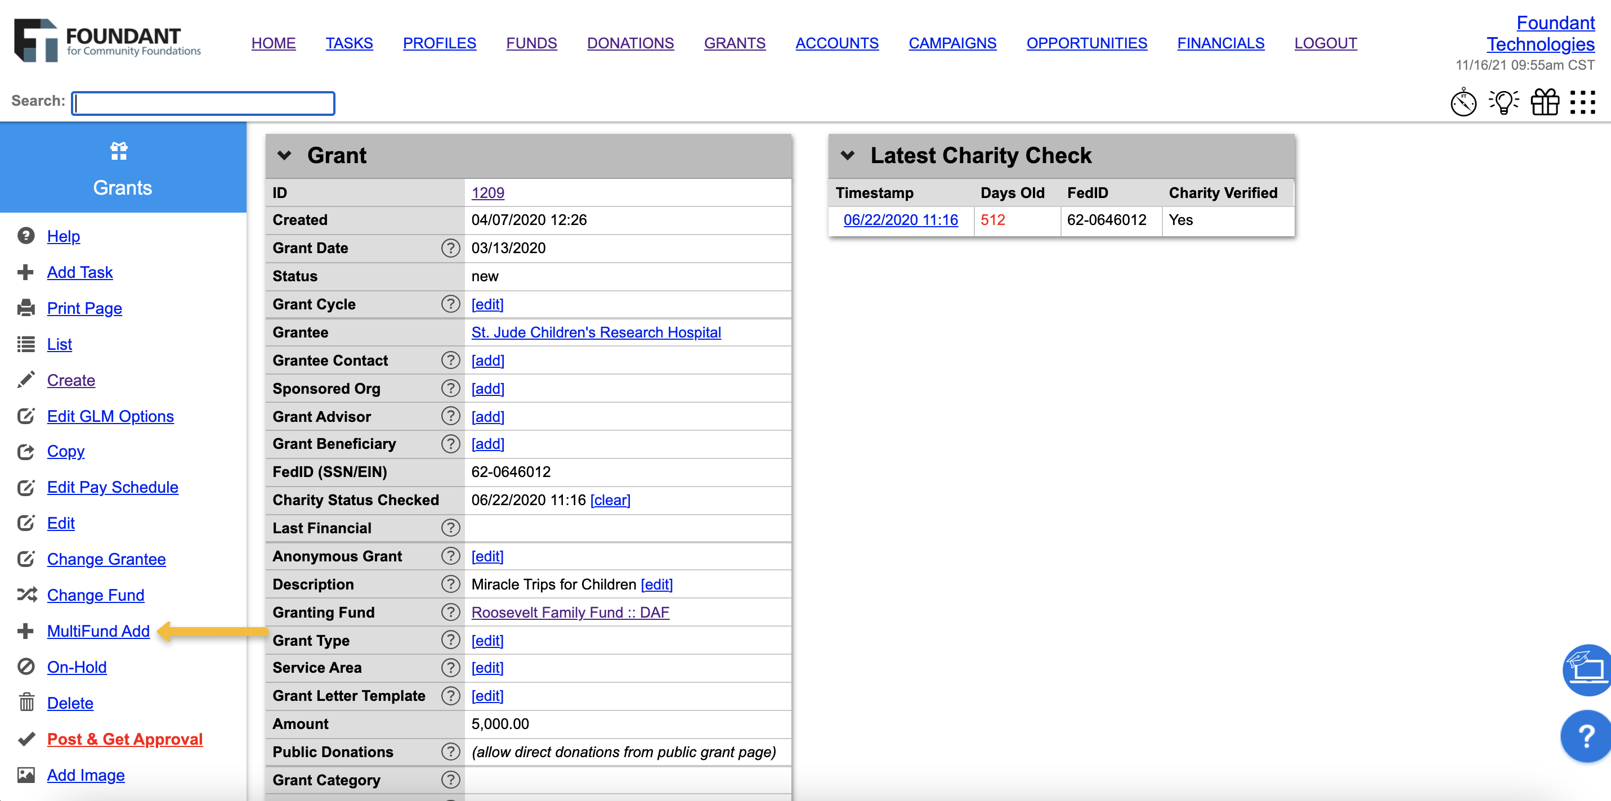Image resolution: width=1611 pixels, height=801 pixels.
Task: Open the OPPORTUNITIES menu
Action: coord(1087,43)
